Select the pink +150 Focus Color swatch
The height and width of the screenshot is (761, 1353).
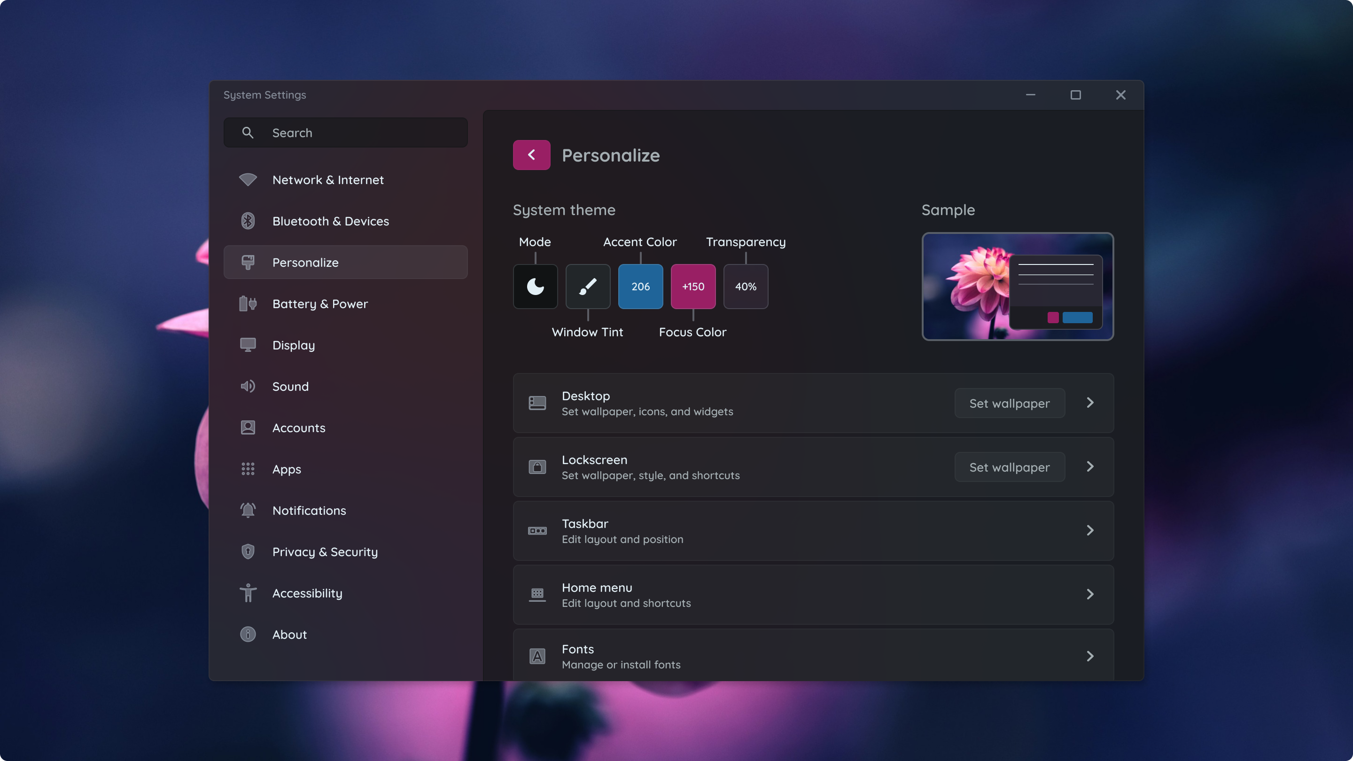click(693, 286)
